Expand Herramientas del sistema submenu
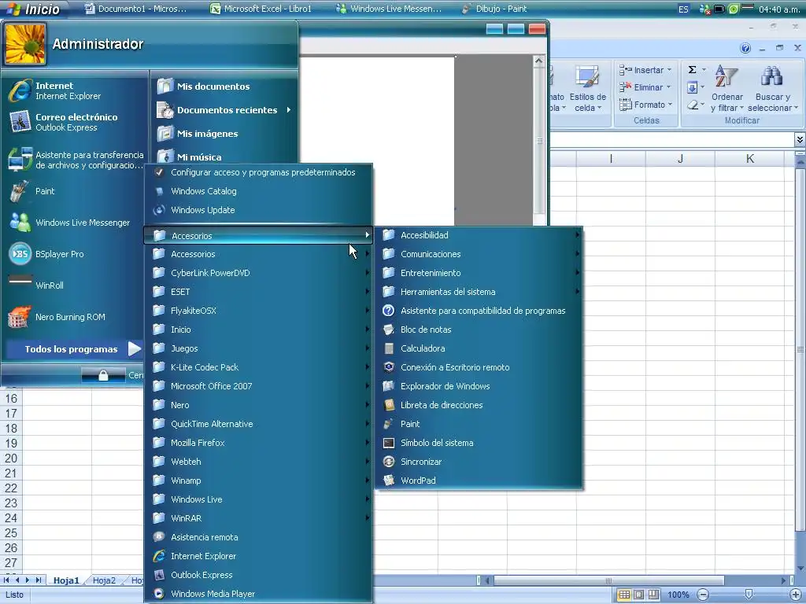The width and height of the screenshot is (806, 604). pyautogui.click(x=479, y=292)
